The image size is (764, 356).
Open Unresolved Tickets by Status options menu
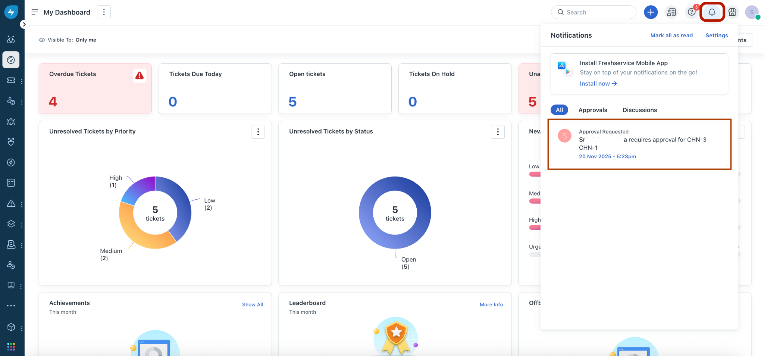(498, 132)
